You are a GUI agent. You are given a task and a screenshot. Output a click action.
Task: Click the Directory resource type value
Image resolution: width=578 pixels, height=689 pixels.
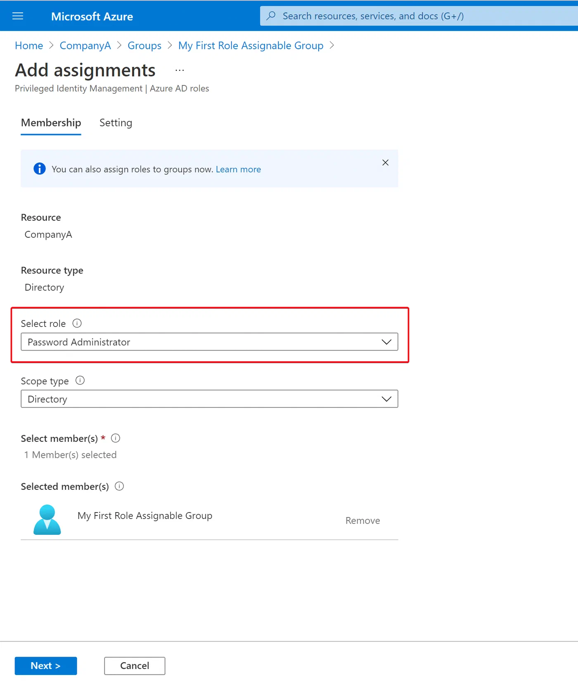point(45,287)
